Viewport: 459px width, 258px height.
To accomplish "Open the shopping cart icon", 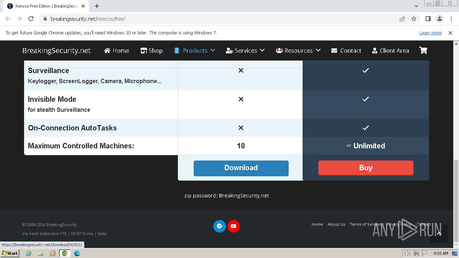I will [423, 51].
